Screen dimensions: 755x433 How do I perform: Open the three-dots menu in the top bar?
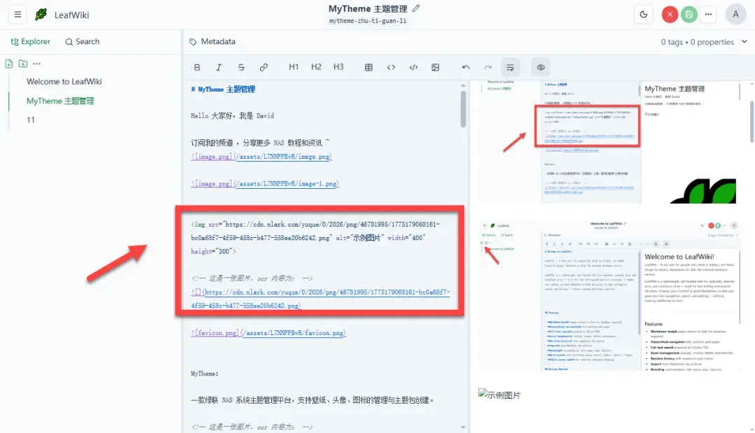tap(708, 15)
